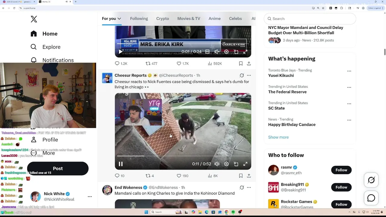The image size is (386, 217).
Task: Open Cheesur Reports profile avatar
Action: coord(107,78)
